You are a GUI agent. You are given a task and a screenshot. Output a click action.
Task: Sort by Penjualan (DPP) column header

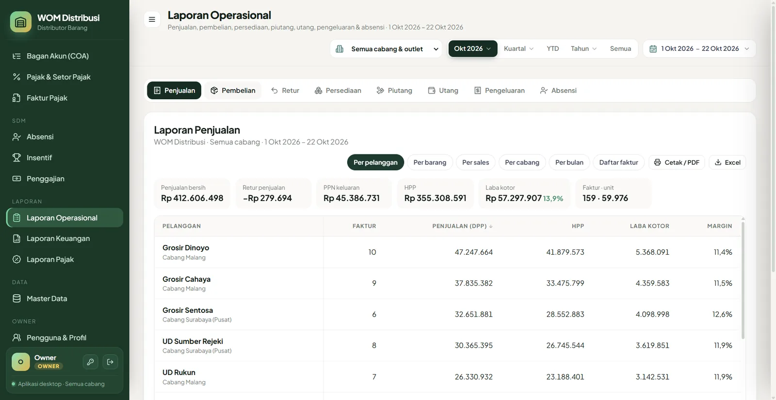point(462,226)
